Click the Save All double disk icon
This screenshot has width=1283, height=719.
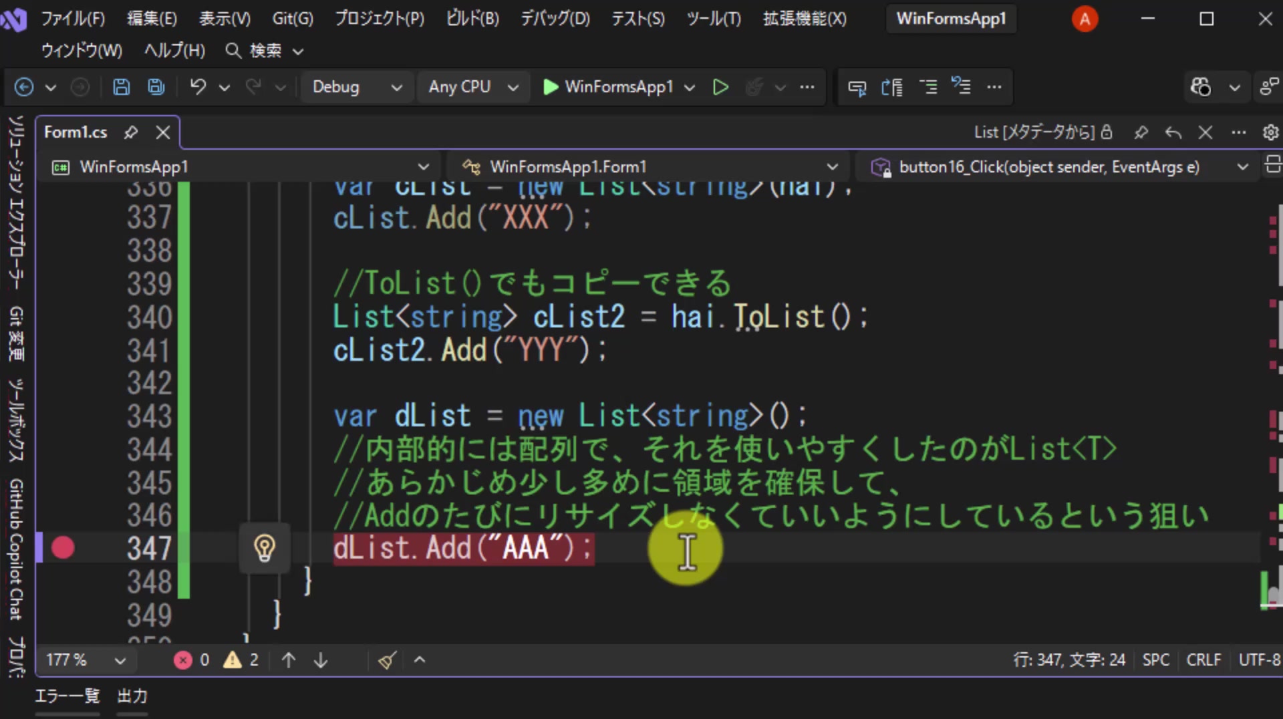(x=156, y=87)
